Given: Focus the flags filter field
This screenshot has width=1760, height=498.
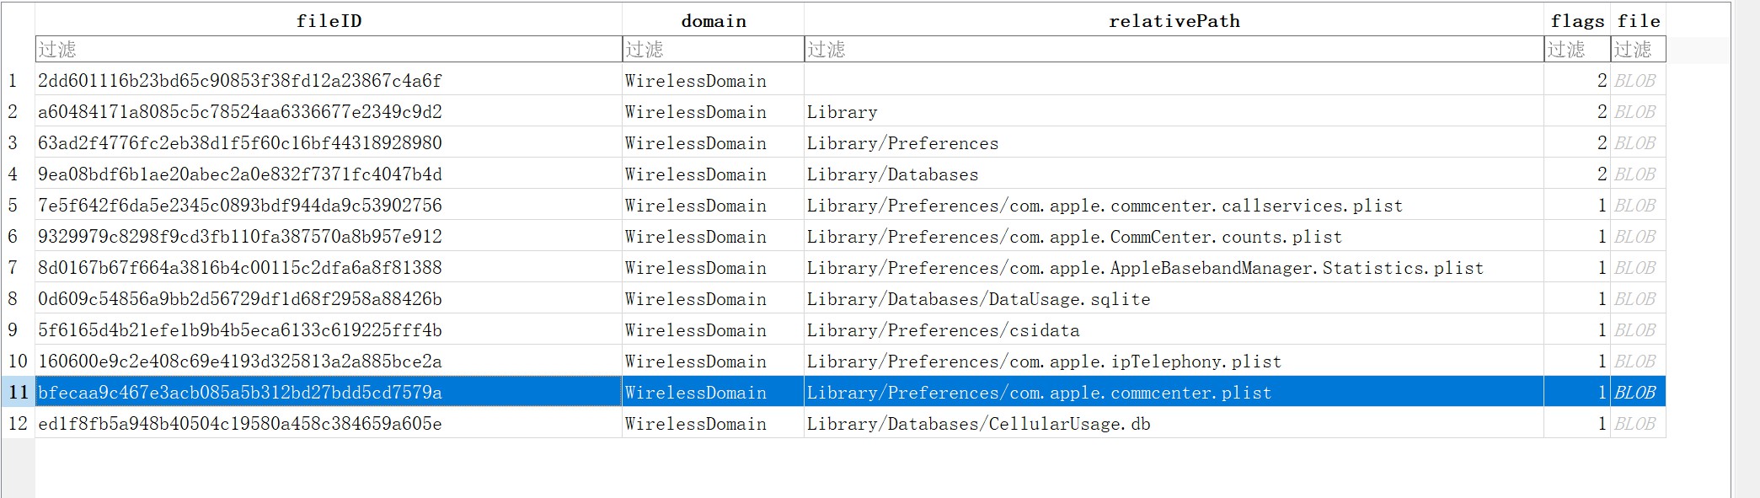Looking at the screenshot, I should (1576, 50).
